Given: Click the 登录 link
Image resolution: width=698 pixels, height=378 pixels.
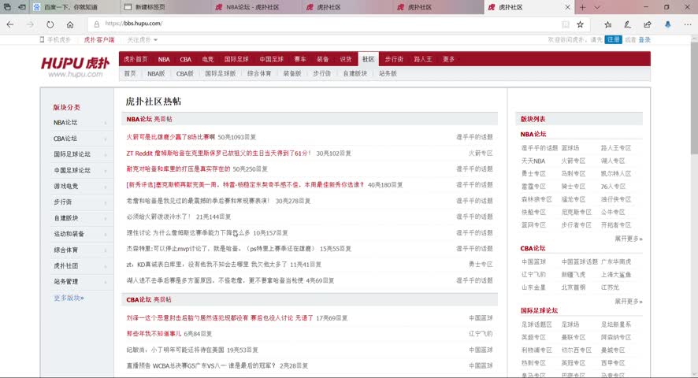Looking at the screenshot, I should pos(644,39).
